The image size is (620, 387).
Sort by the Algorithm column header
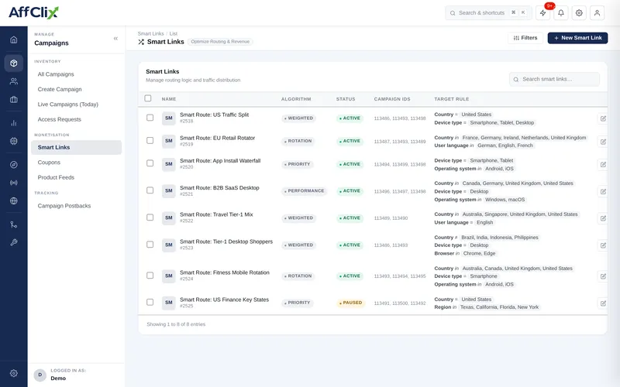(296, 99)
